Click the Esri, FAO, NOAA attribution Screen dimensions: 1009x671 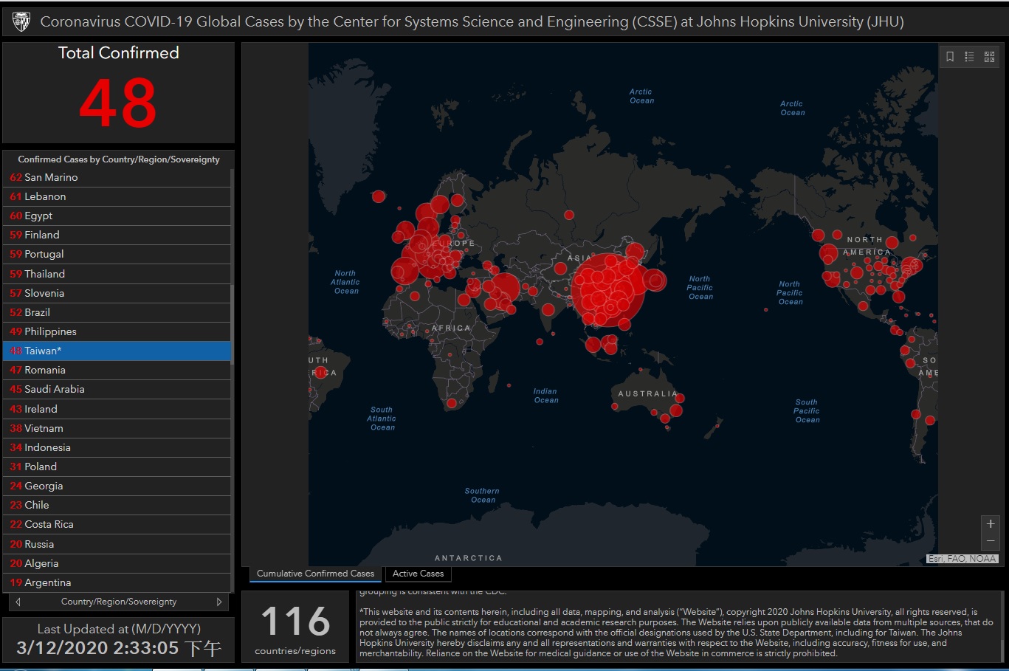coord(962,559)
